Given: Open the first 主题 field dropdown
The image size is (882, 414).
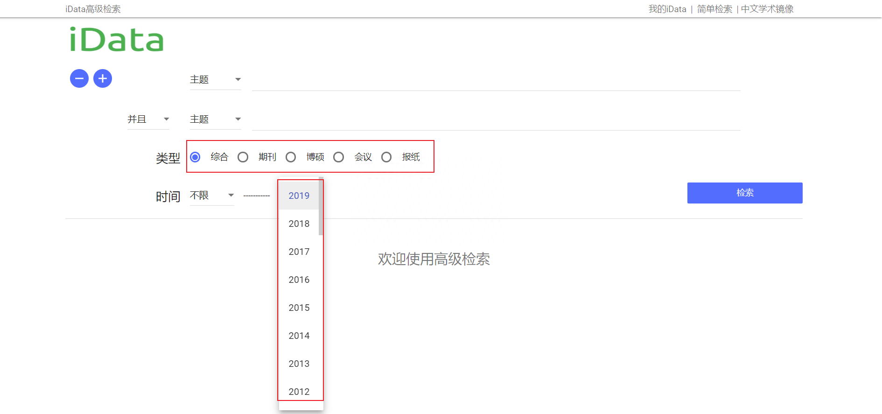Looking at the screenshot, I should click(x=216, y=80).
